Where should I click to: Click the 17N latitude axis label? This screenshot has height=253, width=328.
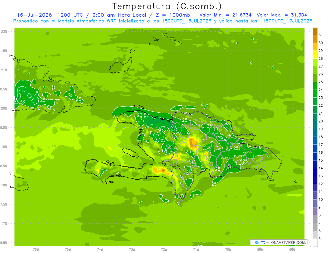pyautogui.click(x=4, y=224)
